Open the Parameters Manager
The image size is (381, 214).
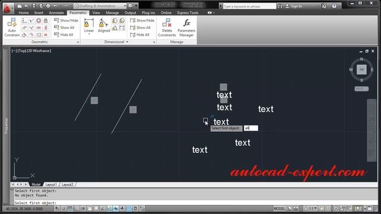(x=186, y=27)
